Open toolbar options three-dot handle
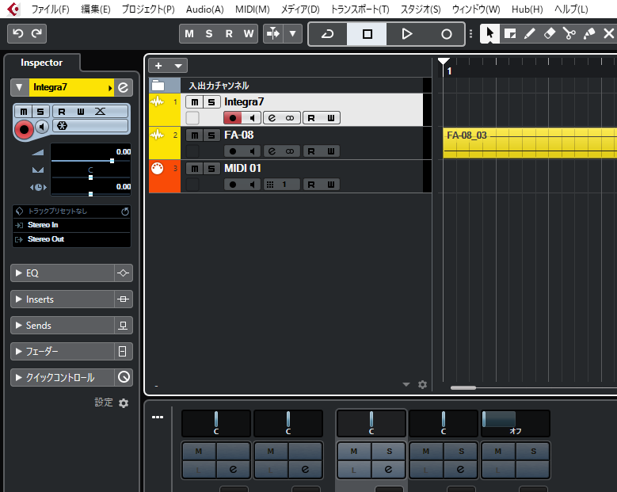 click(x=471, y=34)
